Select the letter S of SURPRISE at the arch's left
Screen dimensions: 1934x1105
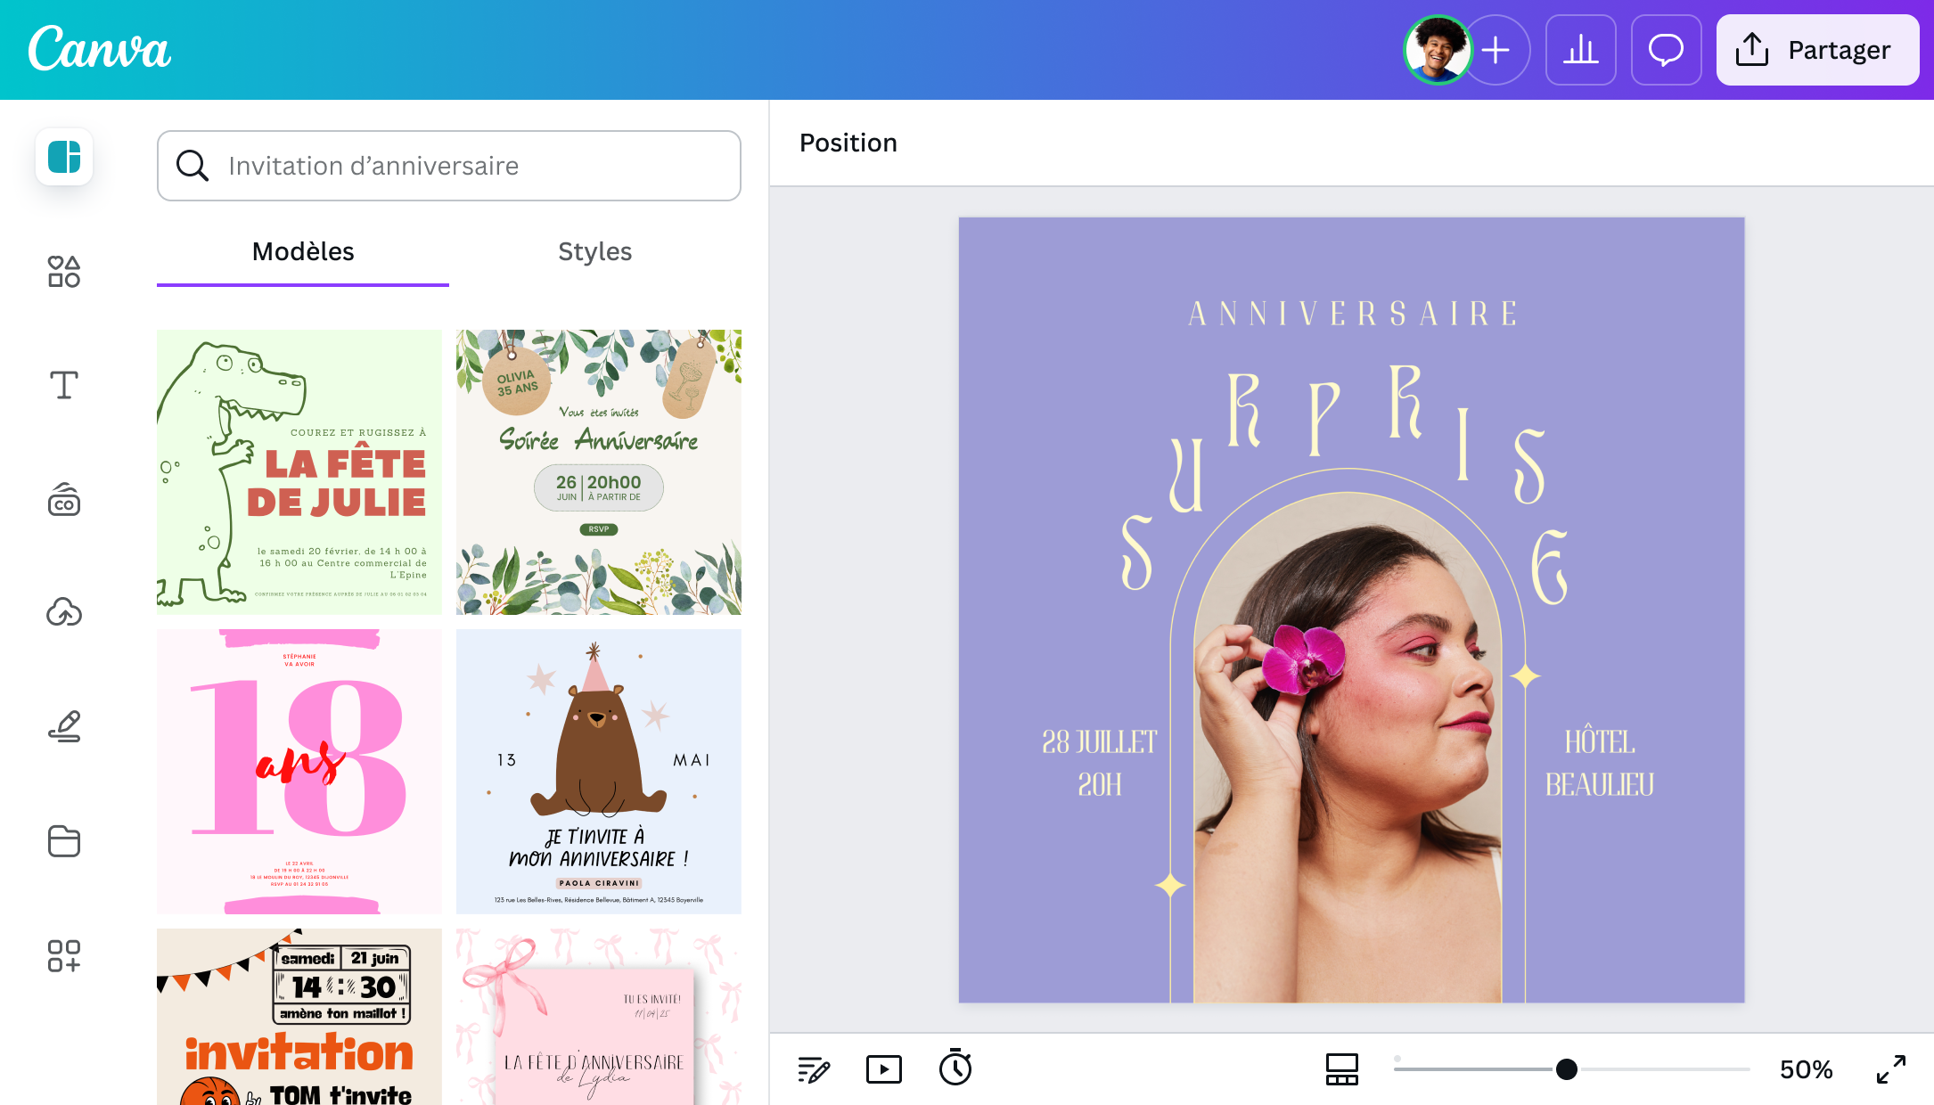tap(1136, 552)
